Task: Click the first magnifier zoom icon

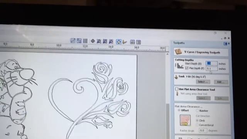Action: click(99, 41)
